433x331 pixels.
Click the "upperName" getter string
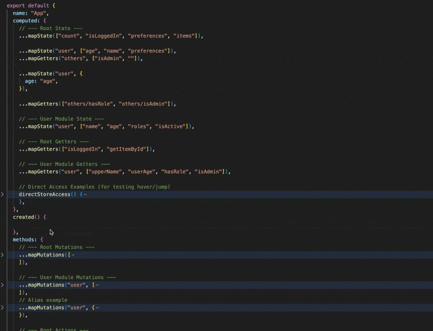point(105,172)
